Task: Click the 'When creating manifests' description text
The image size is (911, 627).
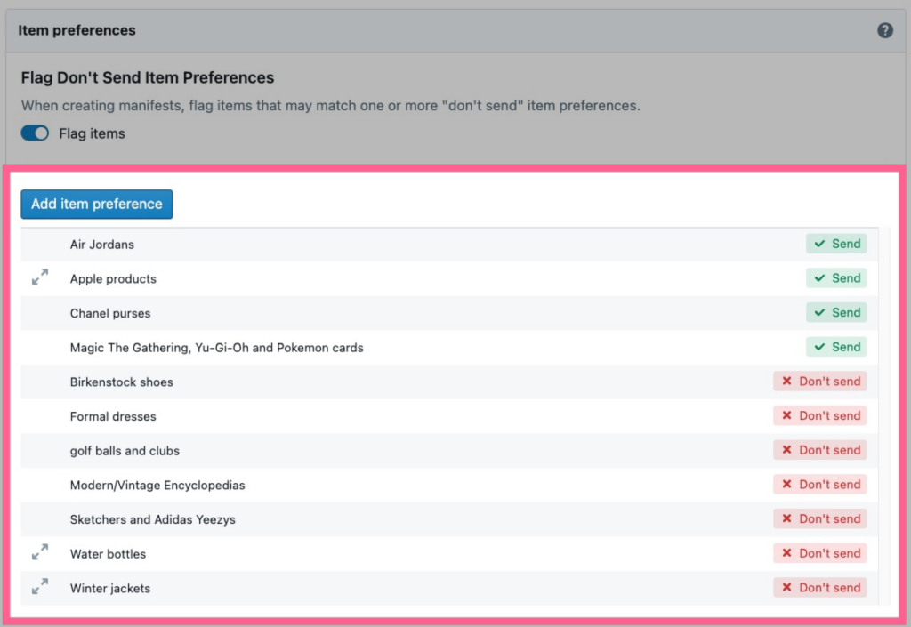Action: [x=331, y=106]
